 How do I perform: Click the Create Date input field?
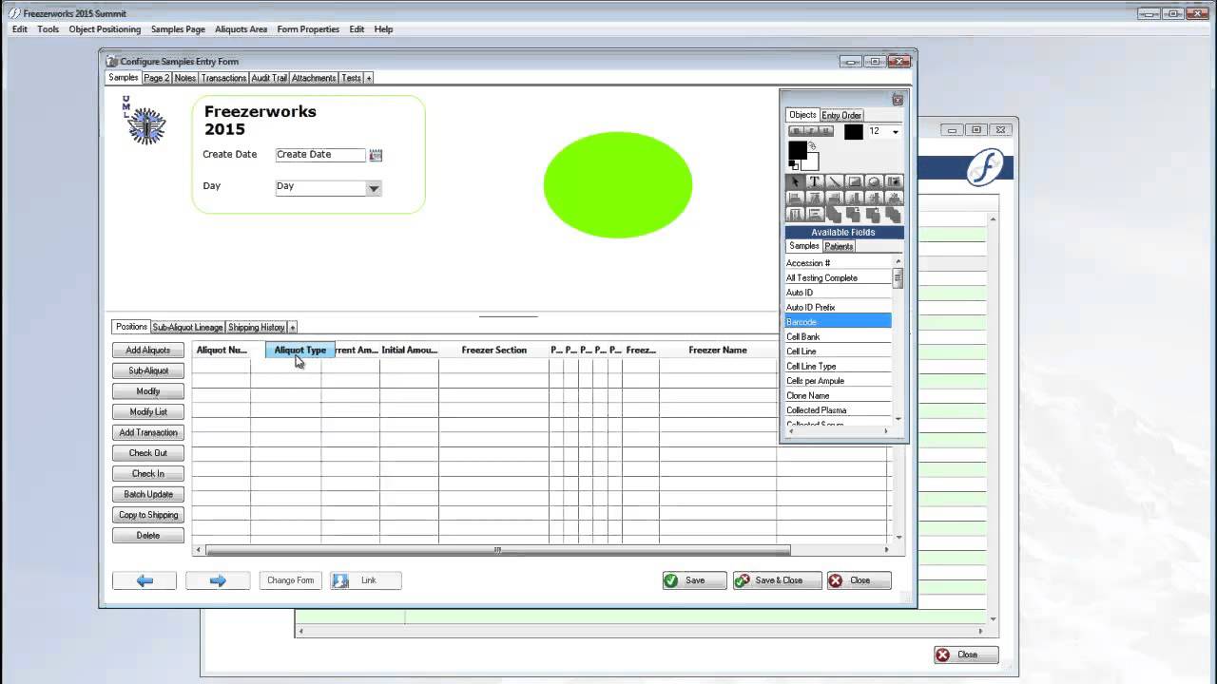[320, 155]
